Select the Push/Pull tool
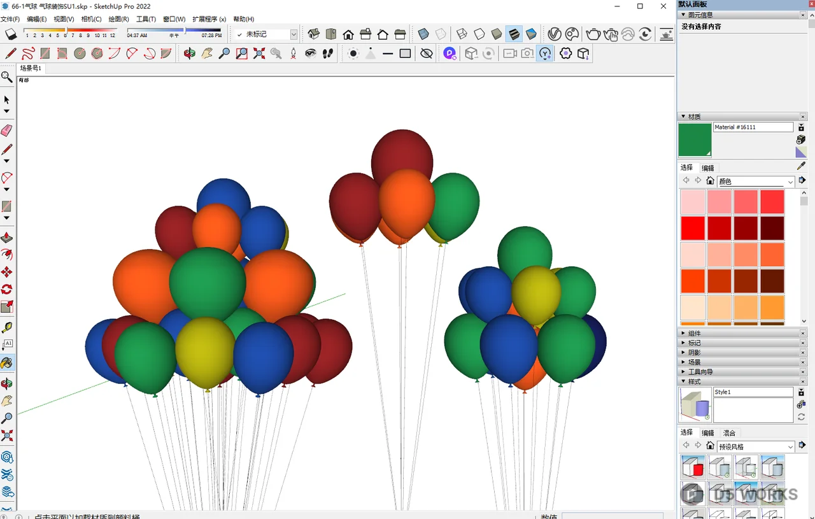 [7, 238]
